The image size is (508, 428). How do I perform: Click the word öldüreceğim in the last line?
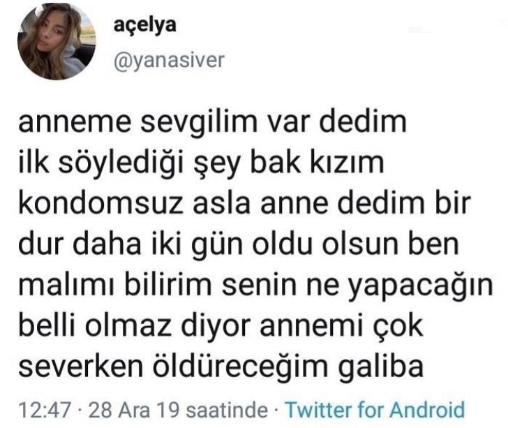tap(240, 367)
